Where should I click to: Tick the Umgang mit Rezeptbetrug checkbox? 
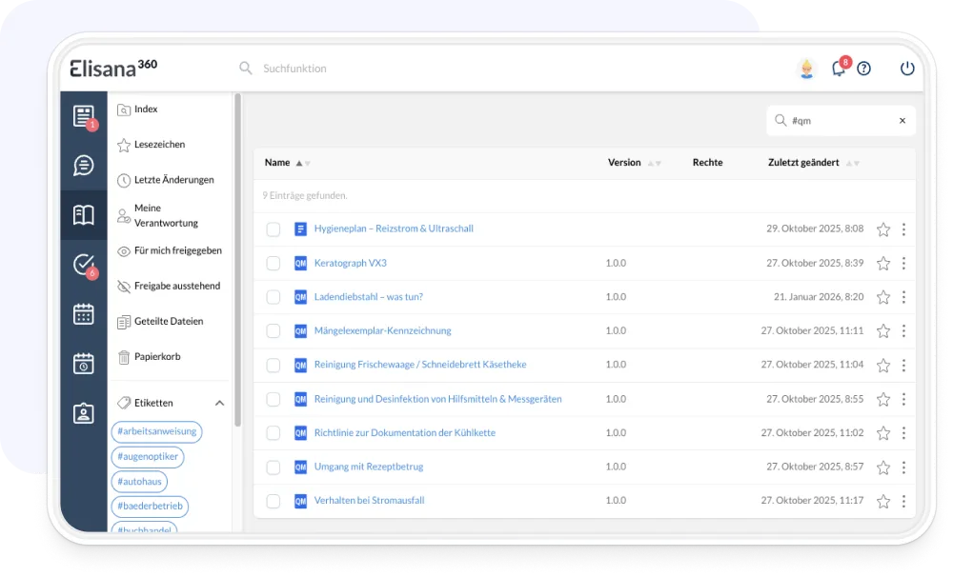pos(274,468)
